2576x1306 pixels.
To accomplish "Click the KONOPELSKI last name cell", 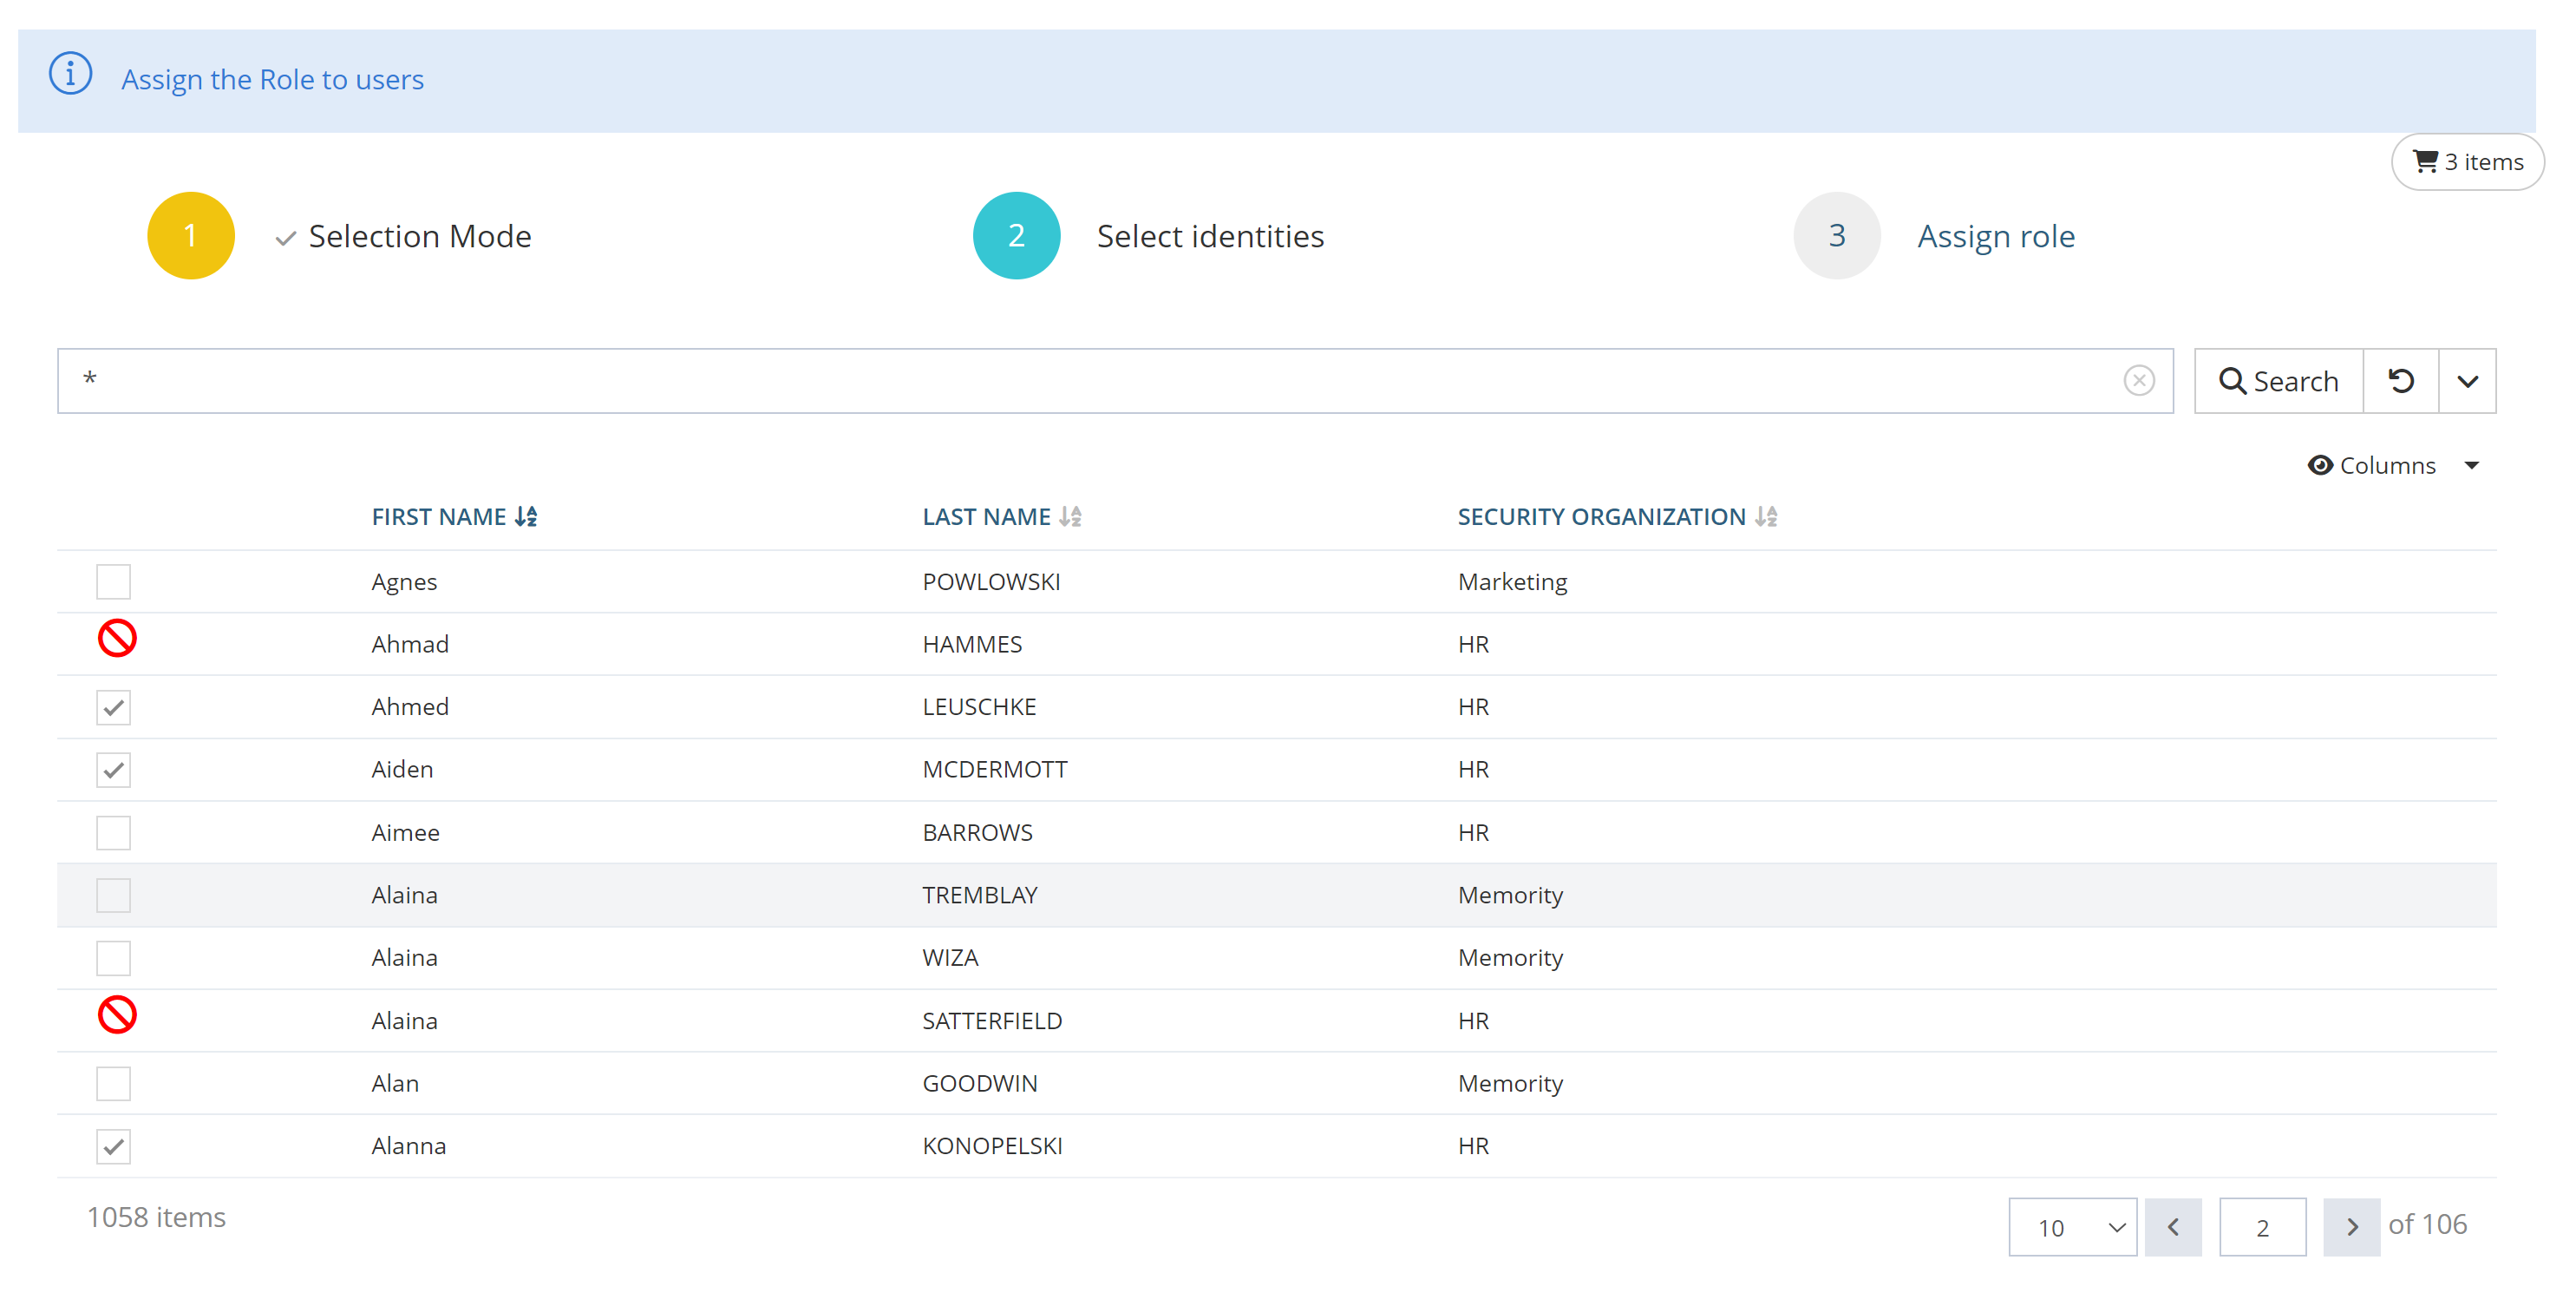I will point(992,1145).
